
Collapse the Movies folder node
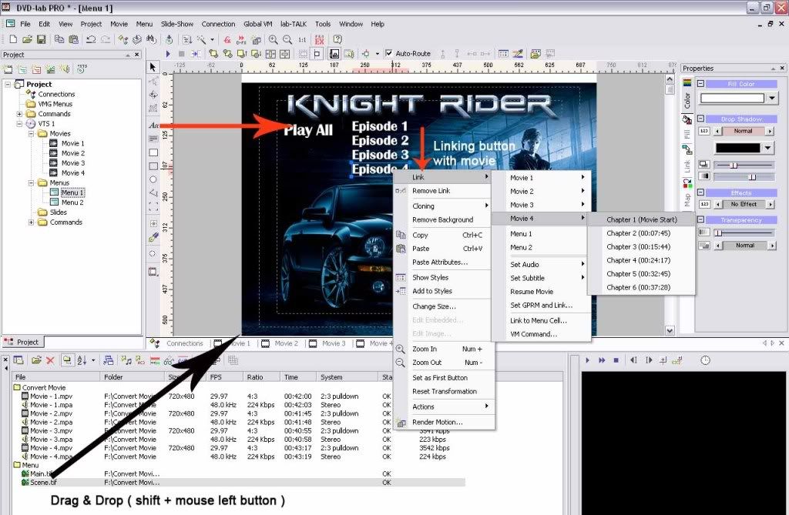31,133
